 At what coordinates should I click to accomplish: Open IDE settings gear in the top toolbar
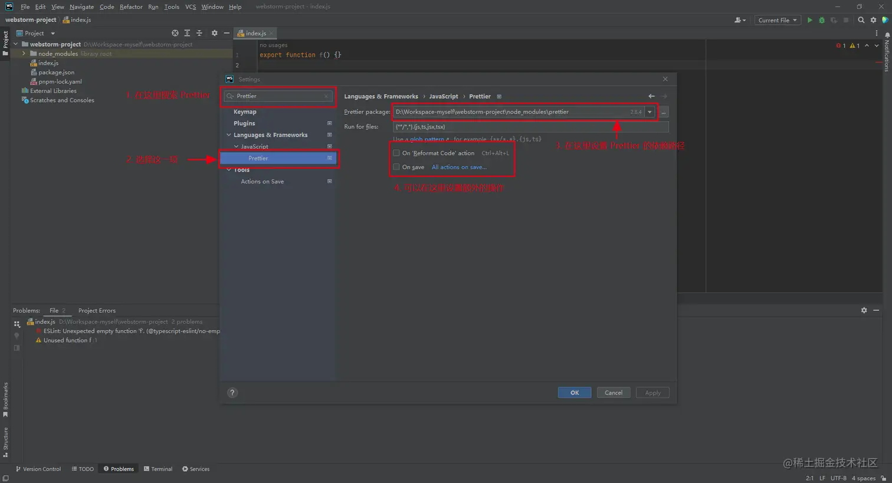click(874, 20)
